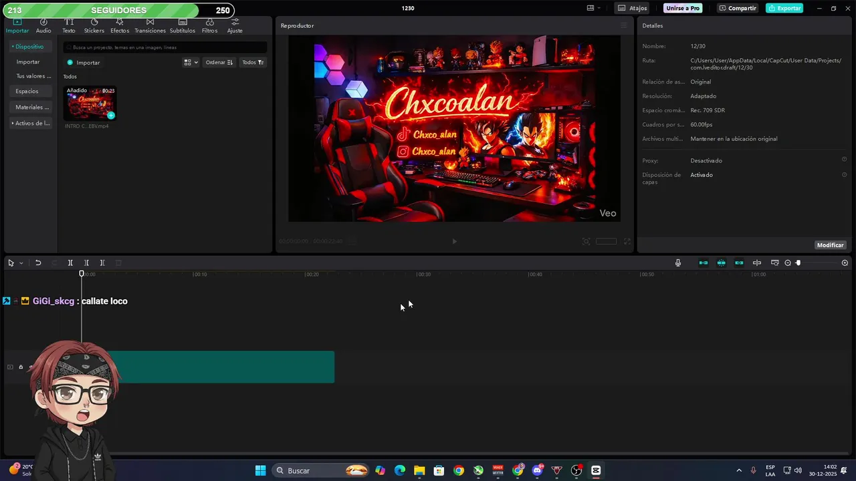Click the playhead marker at 00:00

click(82, 273)
